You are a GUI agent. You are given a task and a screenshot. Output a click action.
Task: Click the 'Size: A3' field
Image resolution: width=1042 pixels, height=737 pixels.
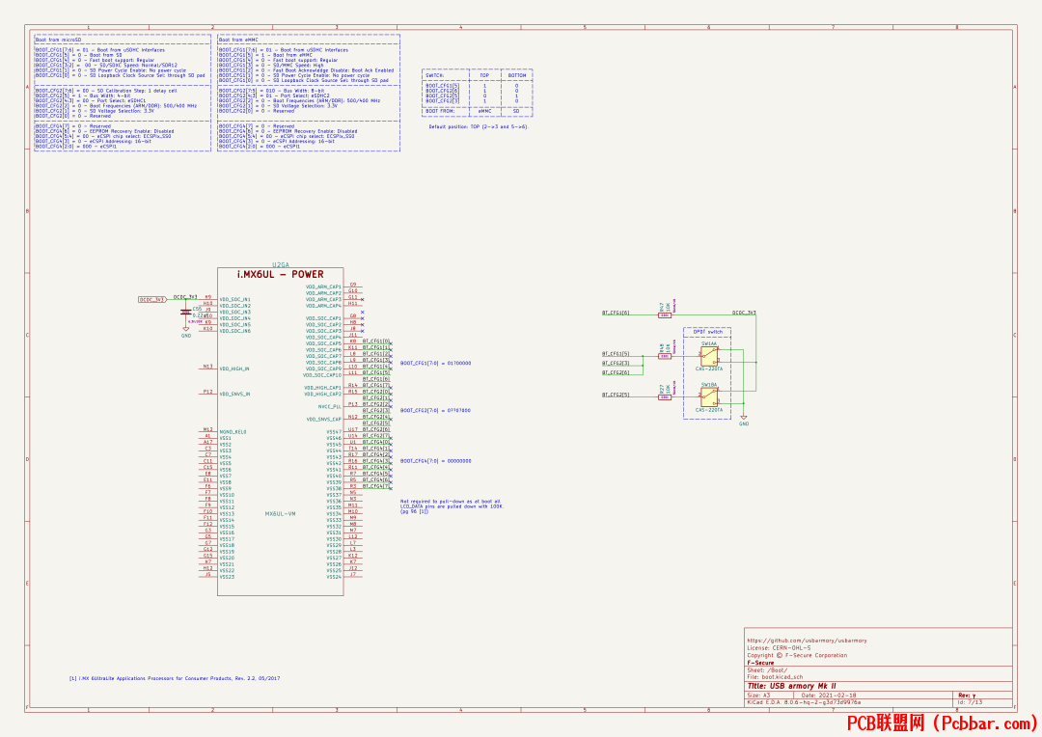(x=758, y=696)
